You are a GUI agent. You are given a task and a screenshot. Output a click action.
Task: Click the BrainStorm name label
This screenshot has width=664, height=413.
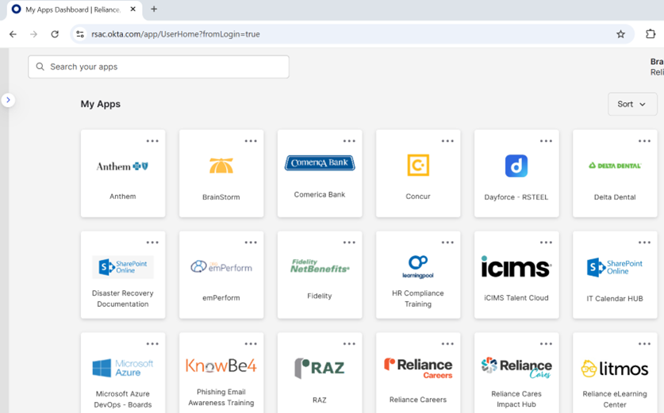point(221,197)
